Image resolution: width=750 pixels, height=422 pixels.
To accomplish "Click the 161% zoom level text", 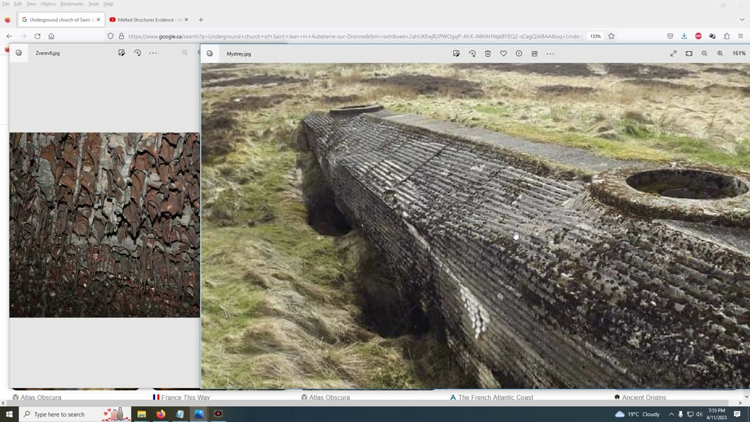I will tap(739, 53).
